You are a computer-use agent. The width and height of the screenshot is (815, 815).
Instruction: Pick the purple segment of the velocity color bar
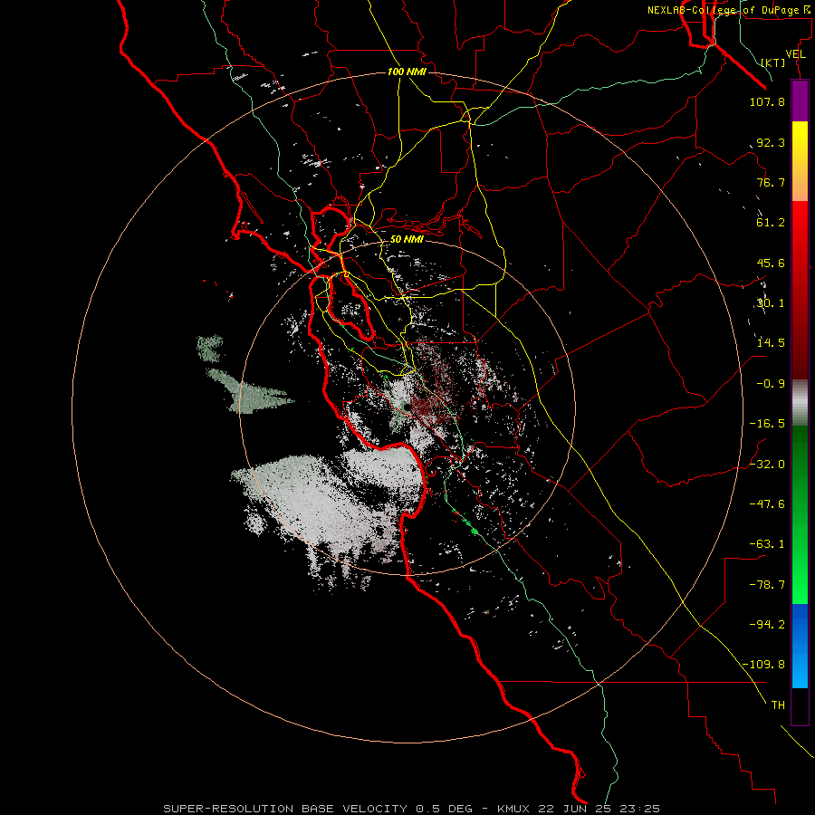800,101
